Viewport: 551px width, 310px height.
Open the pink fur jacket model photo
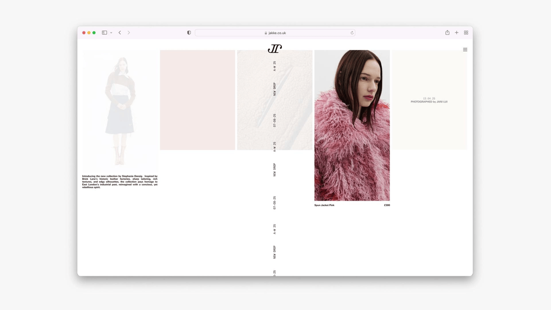tap(352, 125)
